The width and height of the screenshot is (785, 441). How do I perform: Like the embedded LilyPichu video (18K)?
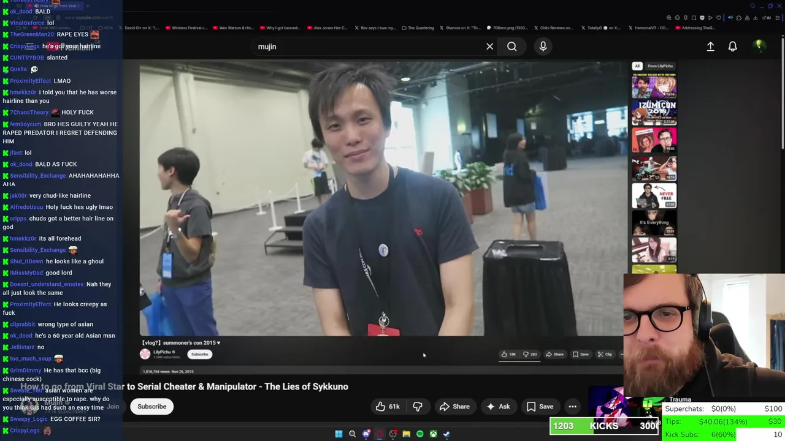coord(508,354)
